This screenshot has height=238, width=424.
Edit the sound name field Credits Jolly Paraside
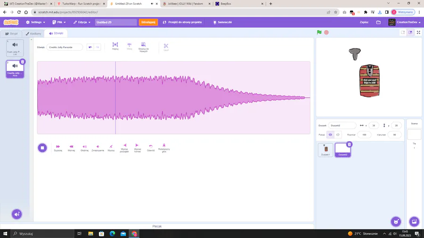click(65, 47)
